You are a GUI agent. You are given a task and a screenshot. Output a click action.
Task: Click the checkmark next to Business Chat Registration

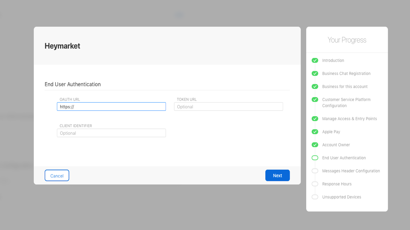(x=315, y=73)
